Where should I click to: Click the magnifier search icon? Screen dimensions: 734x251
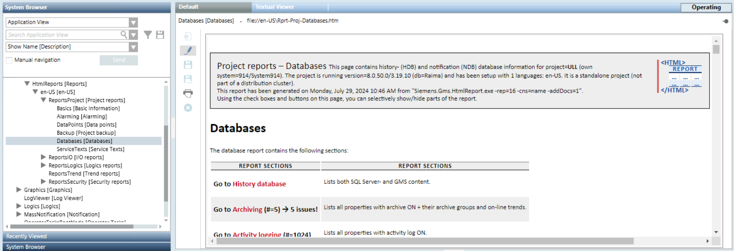pyautogui.click(x=124, y=35)
